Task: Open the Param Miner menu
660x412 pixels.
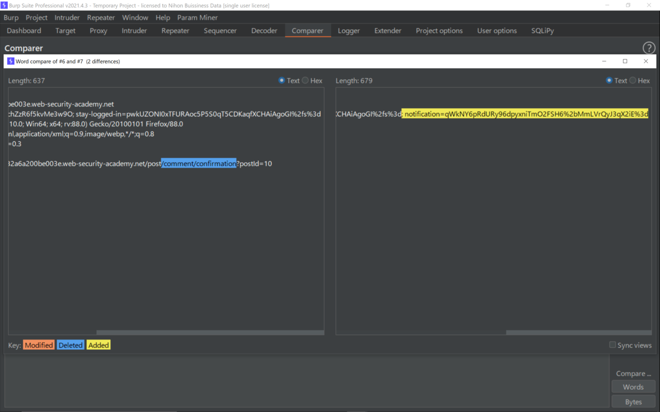Action: pyautogui.click(x=197, y=18)
